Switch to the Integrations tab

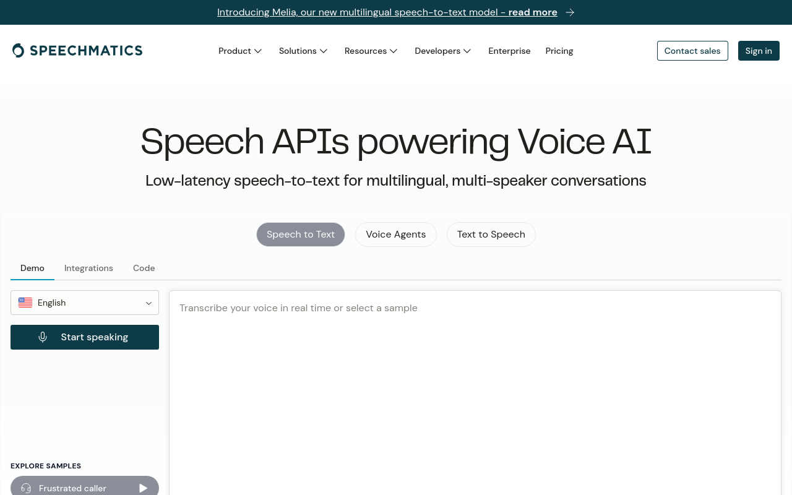point(88,268)
